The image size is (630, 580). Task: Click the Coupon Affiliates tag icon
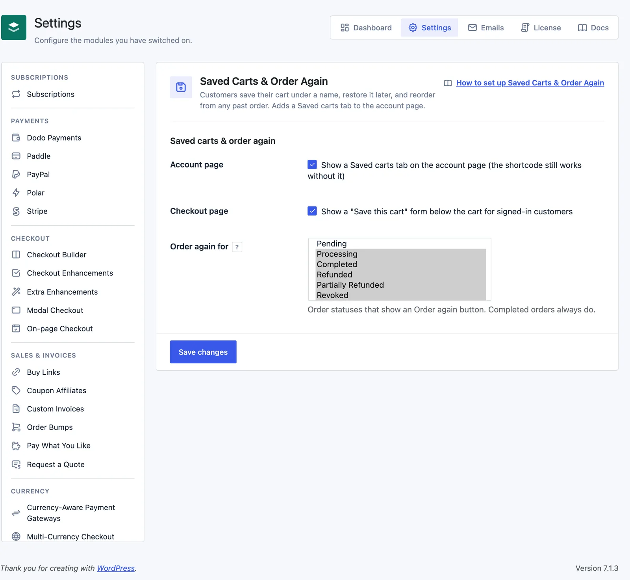pyautogui.click(x=16, y=390)
